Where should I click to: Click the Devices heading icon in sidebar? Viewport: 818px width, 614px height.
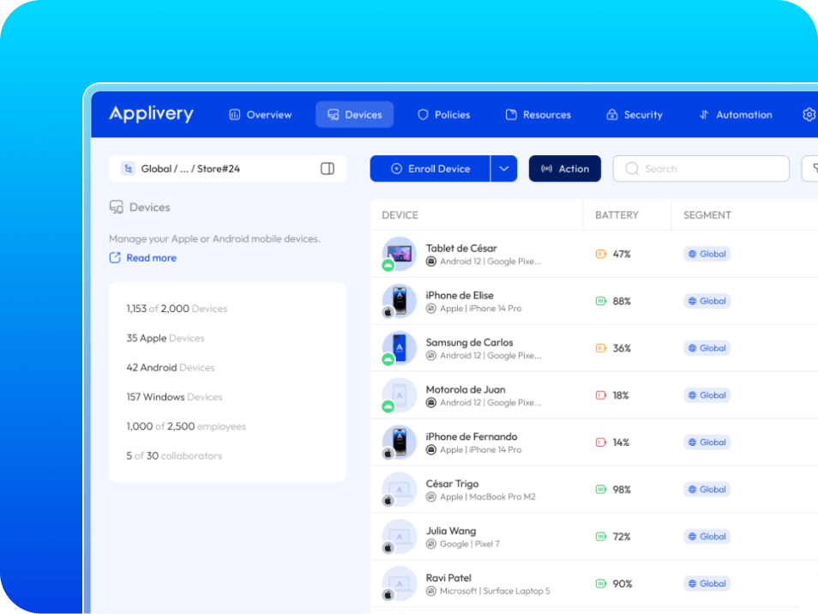pos(117,208)
